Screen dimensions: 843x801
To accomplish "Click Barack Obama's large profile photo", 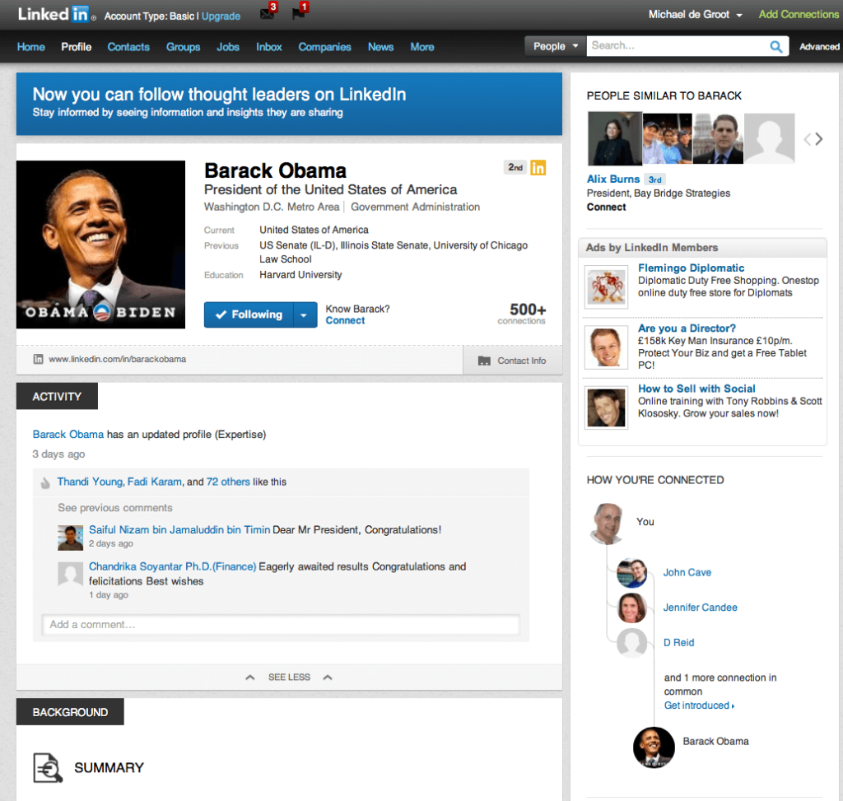I will click(100, 244).
